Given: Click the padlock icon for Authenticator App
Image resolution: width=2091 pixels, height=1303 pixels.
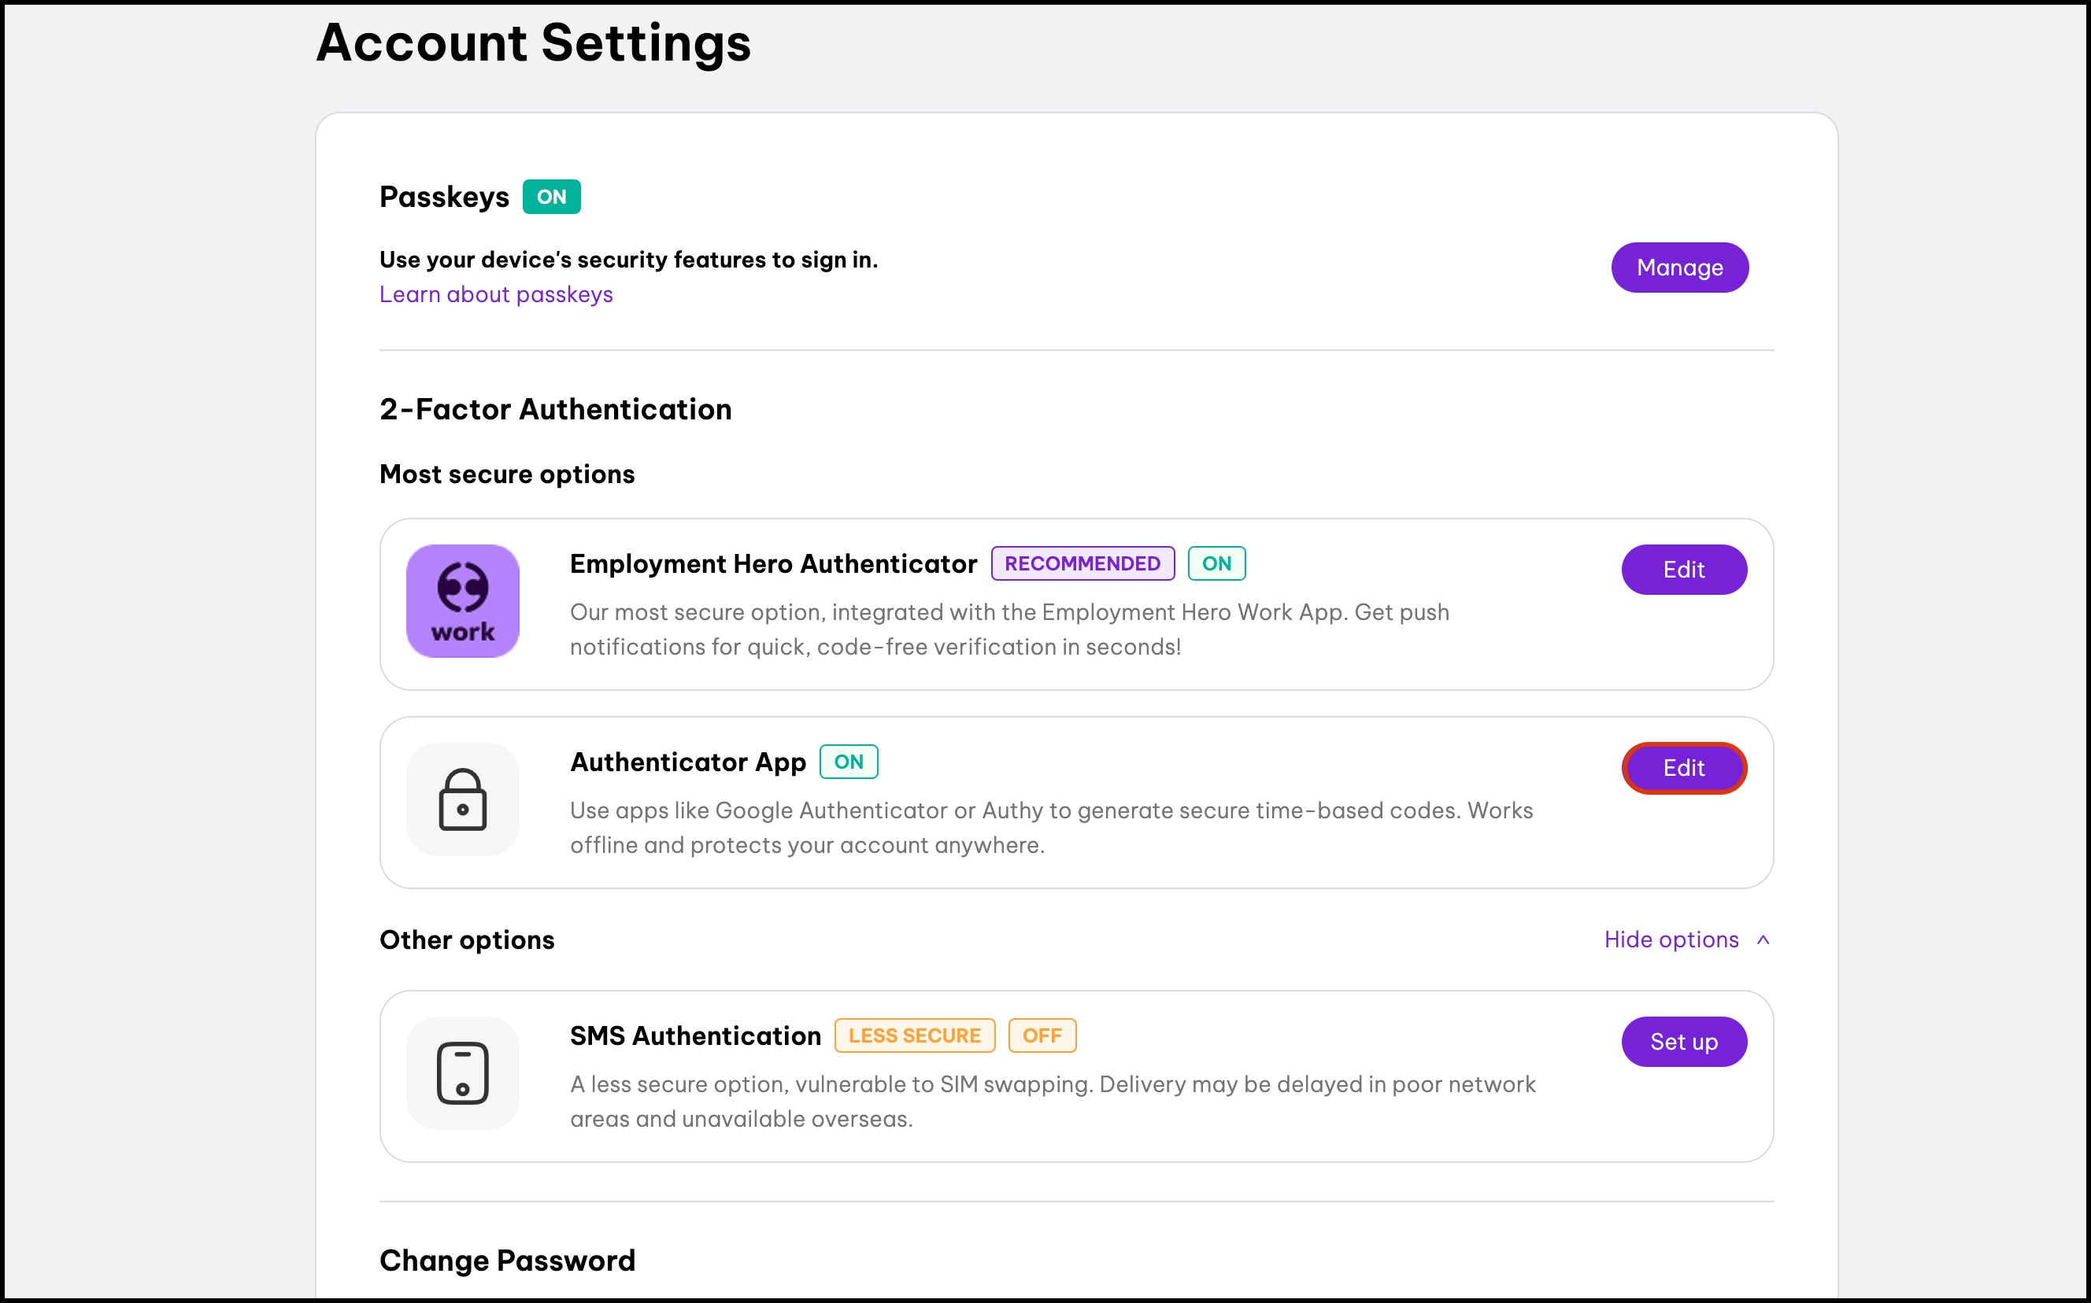Looking at the screenshot, I should (x=462, y=799).
